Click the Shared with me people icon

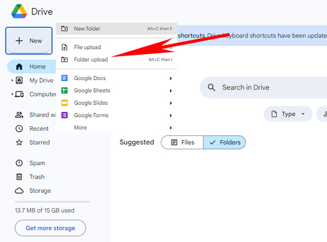pyautogui.click(x=19, y=115)
